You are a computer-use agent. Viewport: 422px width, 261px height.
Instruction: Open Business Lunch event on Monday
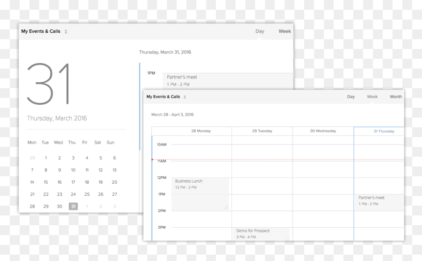pos(200,194)
